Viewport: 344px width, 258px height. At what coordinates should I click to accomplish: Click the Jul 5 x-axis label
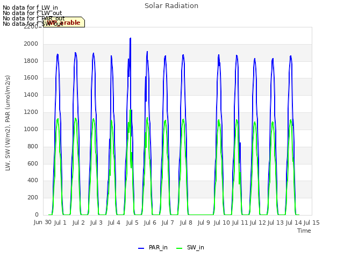tap(132, 223)
